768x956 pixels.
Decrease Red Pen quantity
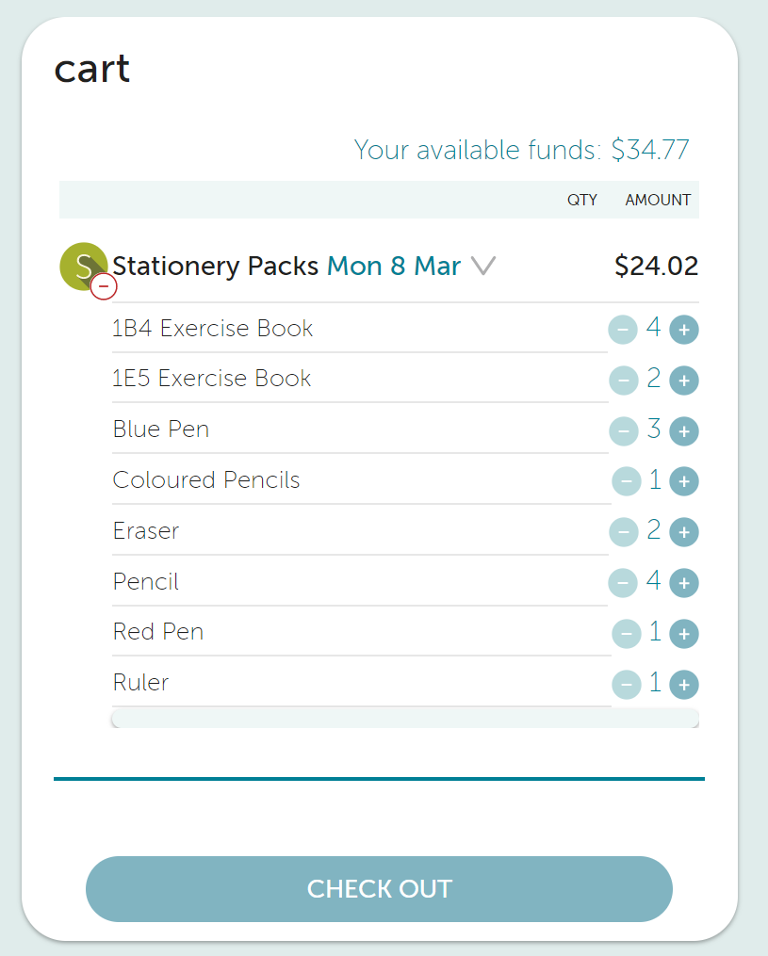pos(627,634)
